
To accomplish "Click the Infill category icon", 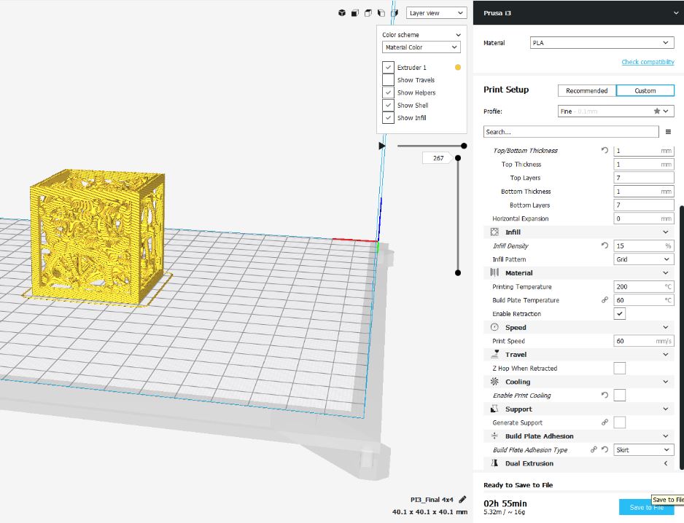I will (x=494, y=232).
